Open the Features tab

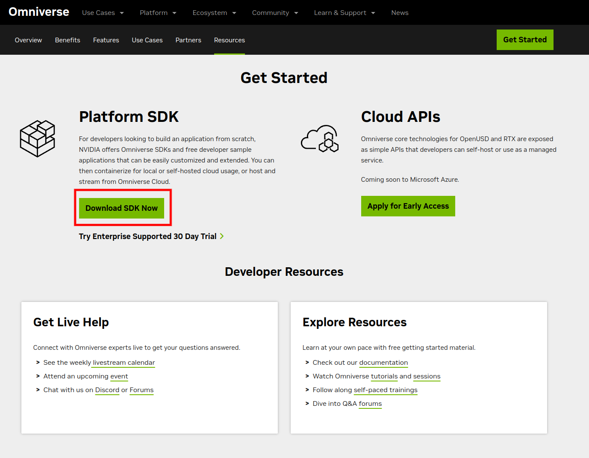click(106, 40)
